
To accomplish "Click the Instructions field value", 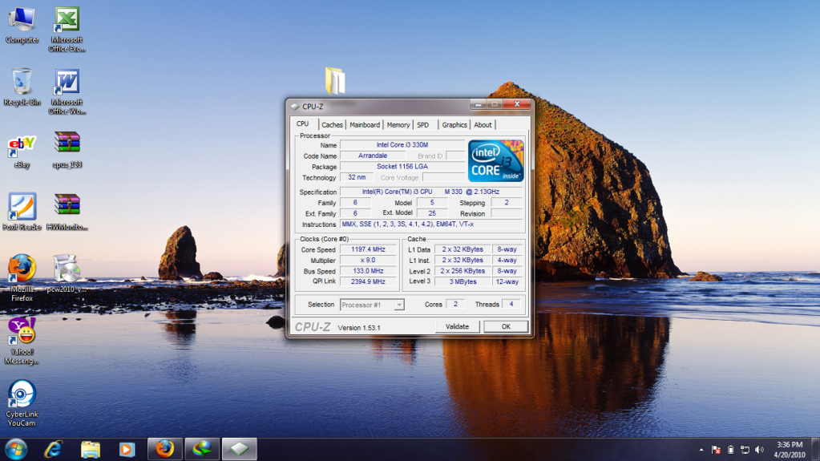I will pos(431,224).
